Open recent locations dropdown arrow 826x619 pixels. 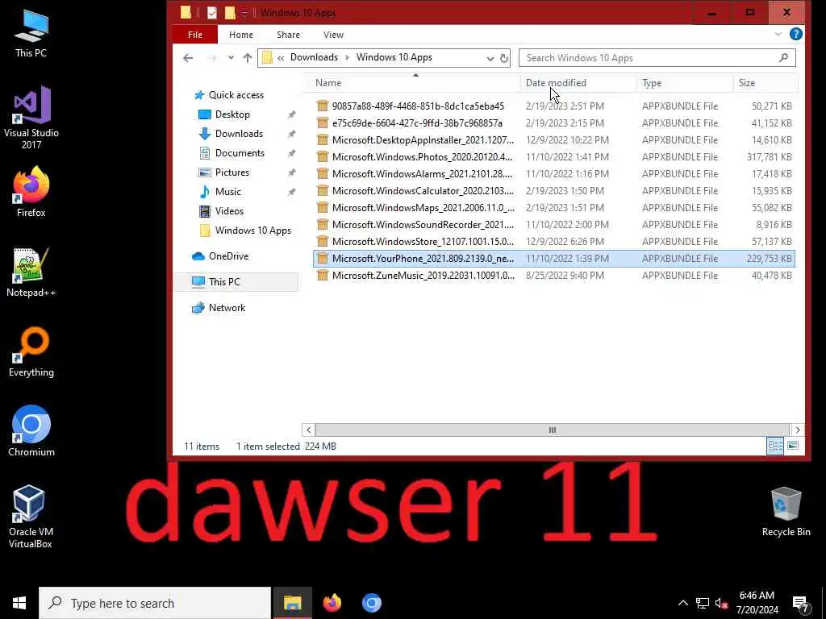click(x=231, y=58)
